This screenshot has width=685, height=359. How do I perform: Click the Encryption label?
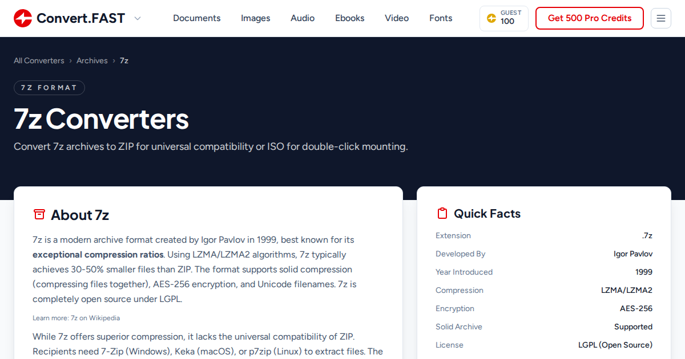[x=455, y=308]
